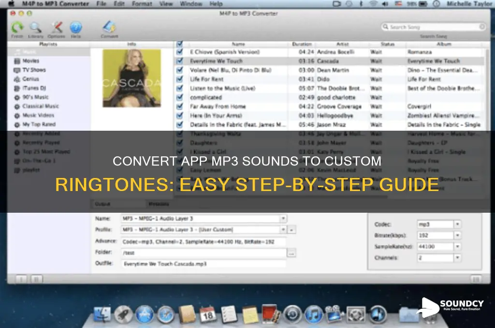495x328 pixels.
Task: Uncheck Here (In Your Arms) checkbox
Action: tap(180, 116)
